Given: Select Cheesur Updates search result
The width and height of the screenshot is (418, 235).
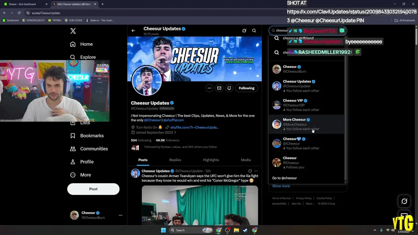Looking at the screenshot, I should click(x=307, y=86).
